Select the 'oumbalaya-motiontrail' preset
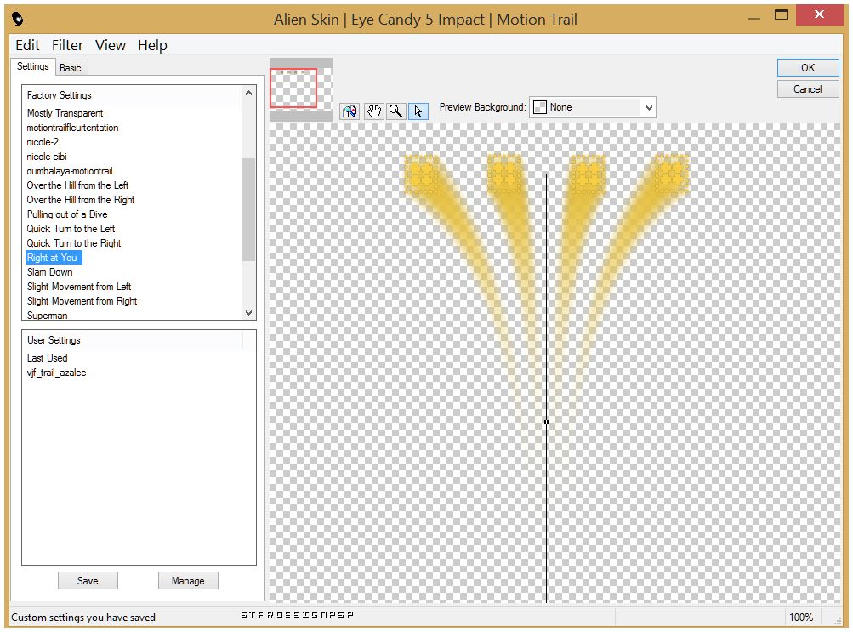 click(70, 171)
